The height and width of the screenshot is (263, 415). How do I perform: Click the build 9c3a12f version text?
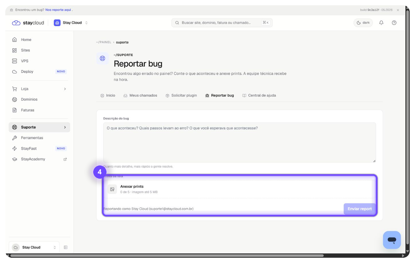pyautogui.click(x=370, y=10)
